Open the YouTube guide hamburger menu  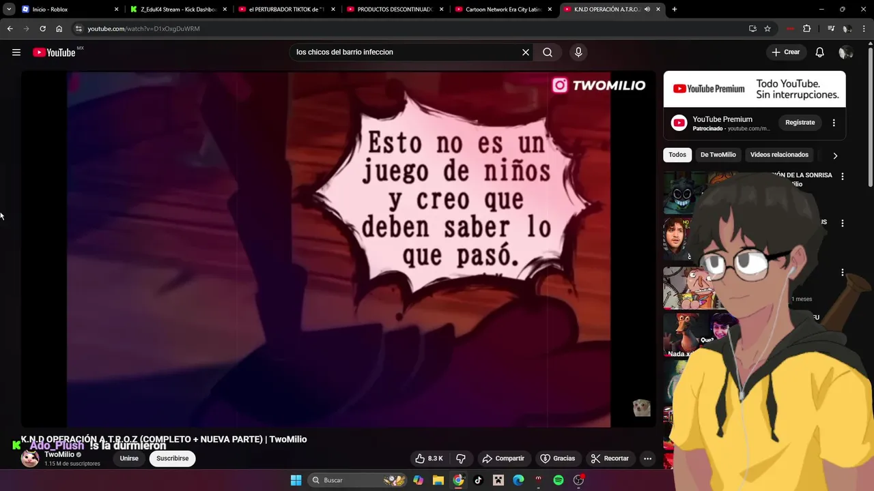coord(16,53)
